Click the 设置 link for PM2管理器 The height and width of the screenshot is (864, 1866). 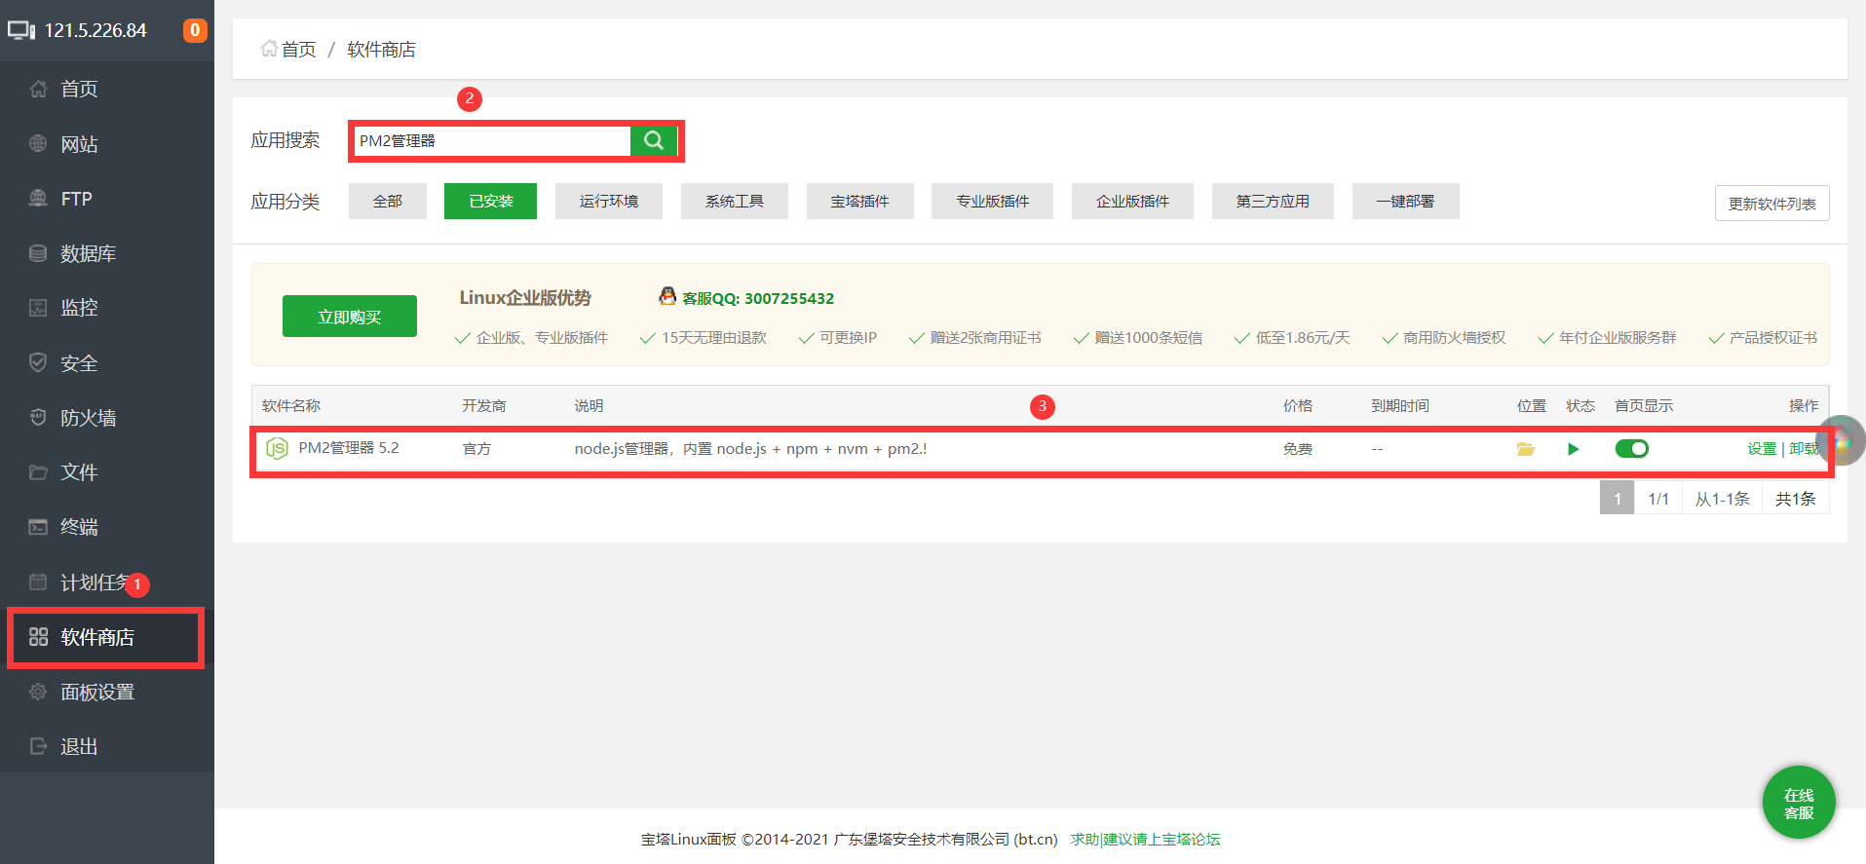point(1762,448)
